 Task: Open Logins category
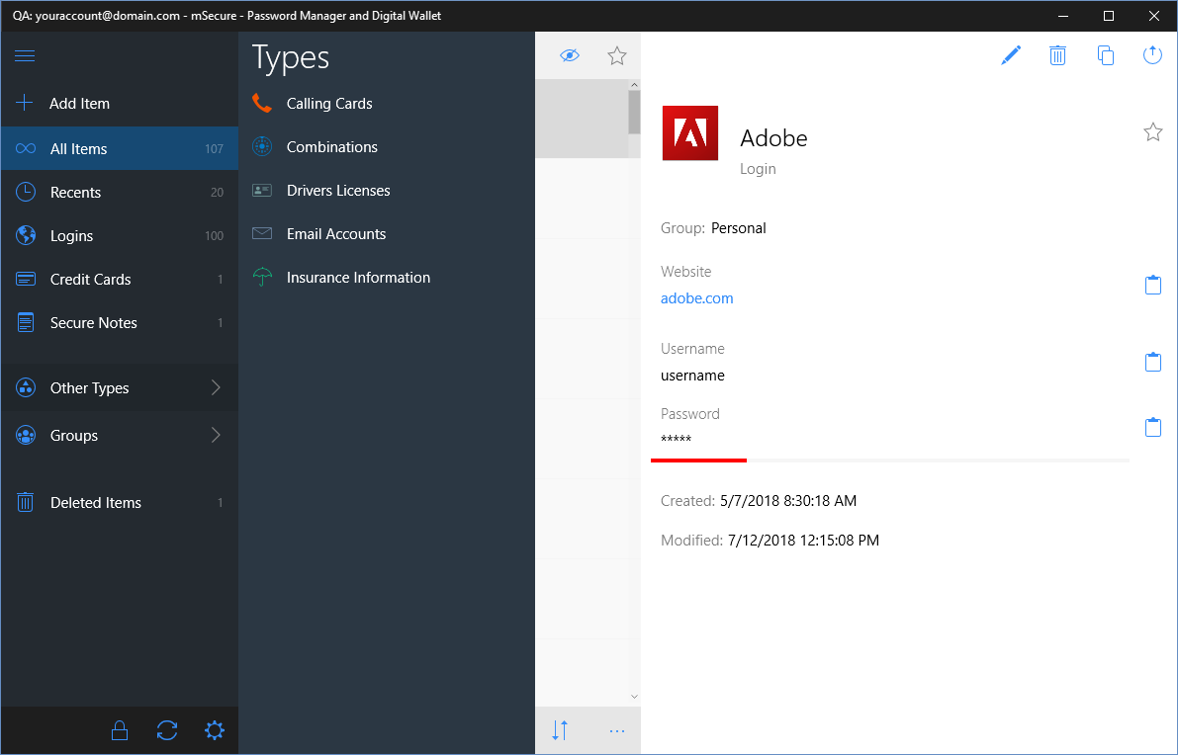(120, 235)
